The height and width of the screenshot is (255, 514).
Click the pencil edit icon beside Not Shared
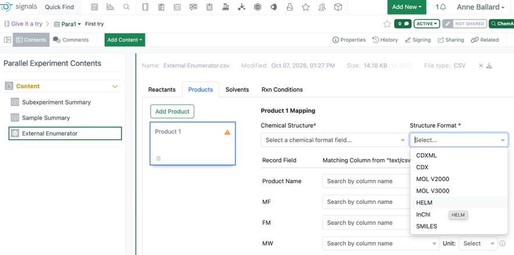[x=448, y=24]
